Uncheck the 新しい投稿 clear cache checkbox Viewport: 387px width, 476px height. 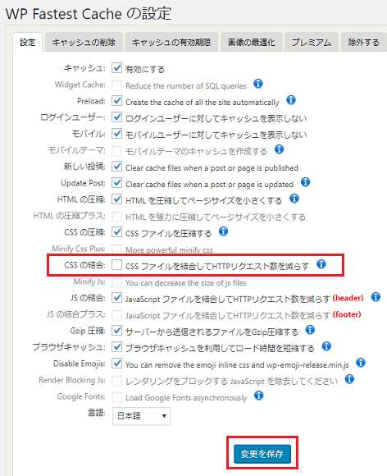(x=116, y=167)
